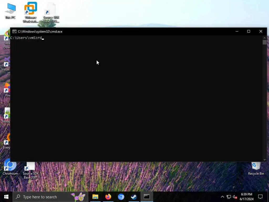Viewport: 269px width, 202px height.
Task: Select the Source SDK Base 2007 shortcut
Action: [30, 170]
